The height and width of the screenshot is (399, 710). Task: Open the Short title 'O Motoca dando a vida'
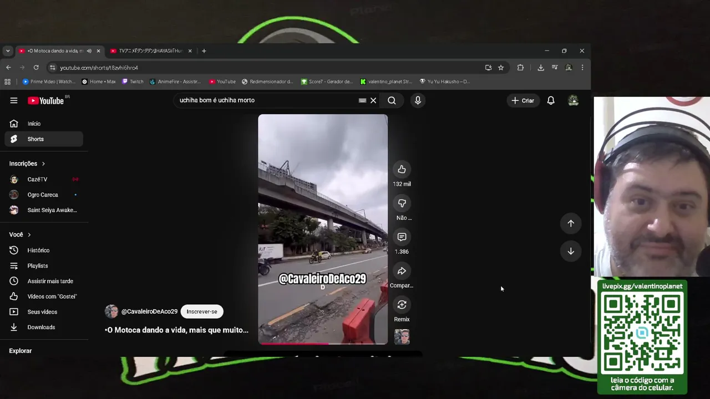click(177, 330)
